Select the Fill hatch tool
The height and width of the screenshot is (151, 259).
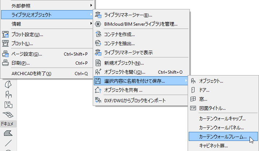tap(8, 134)
